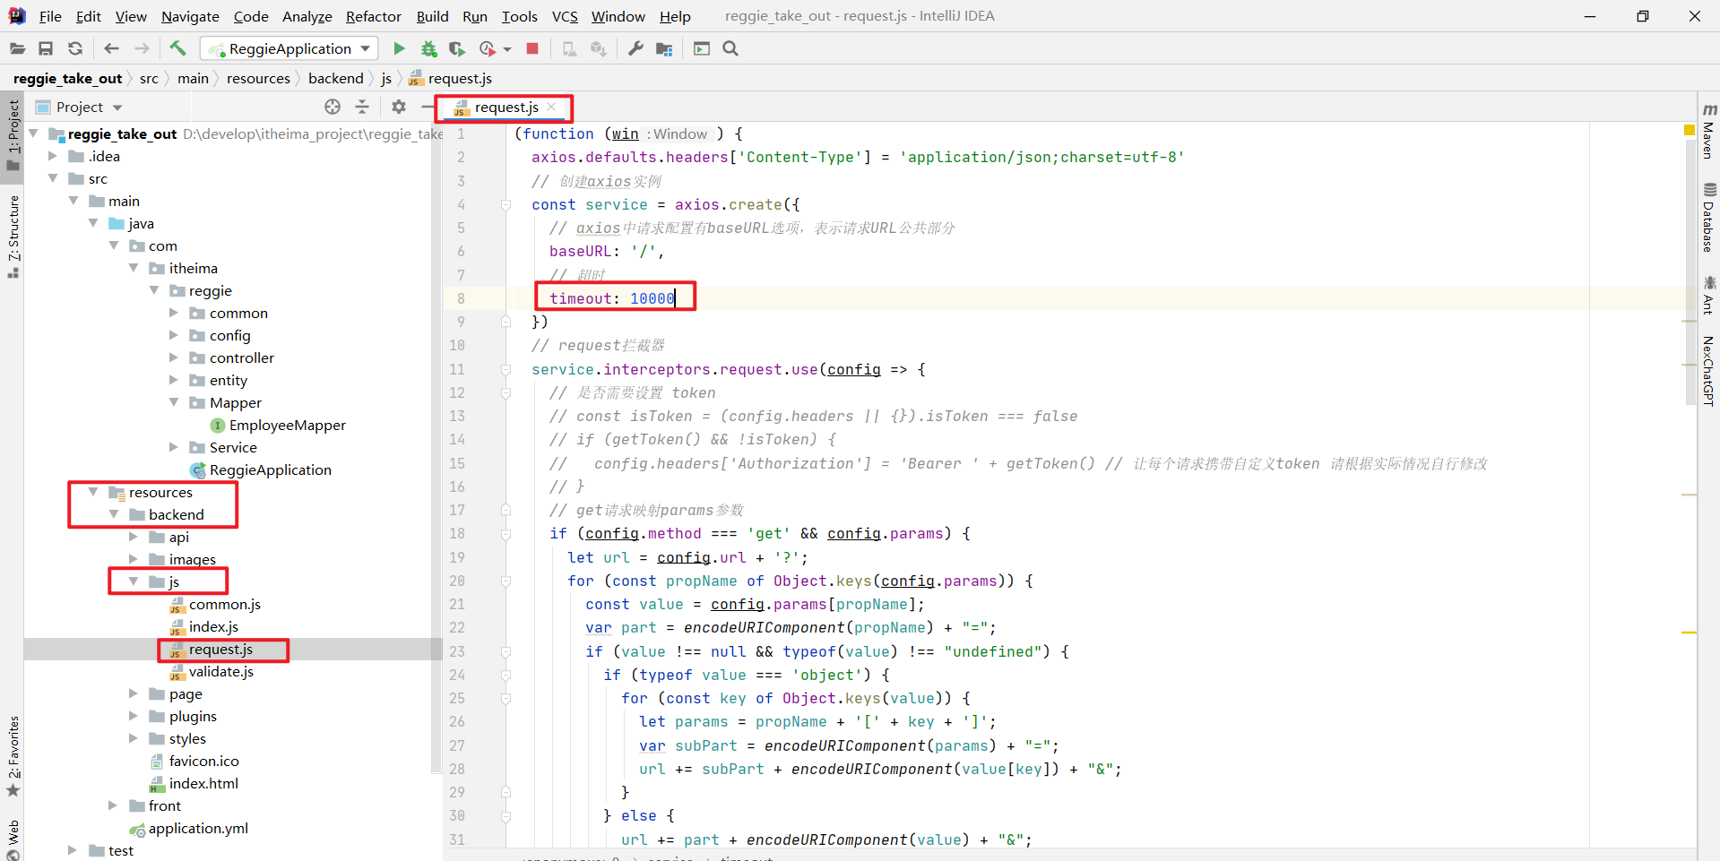Viewport: 1720px width, 861px height.
Task: Toggle Web tool window stripe
Action: (13, 839)
